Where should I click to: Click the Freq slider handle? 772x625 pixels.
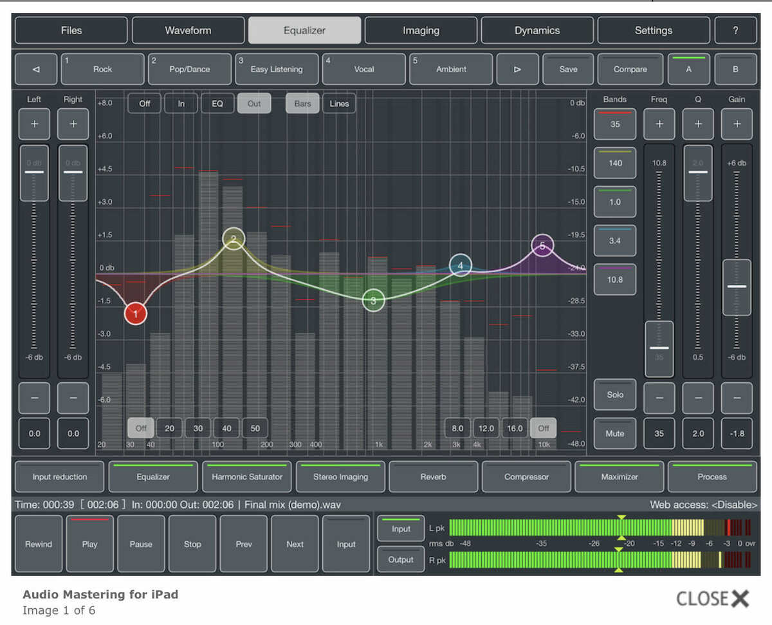[x=659, y=348]
